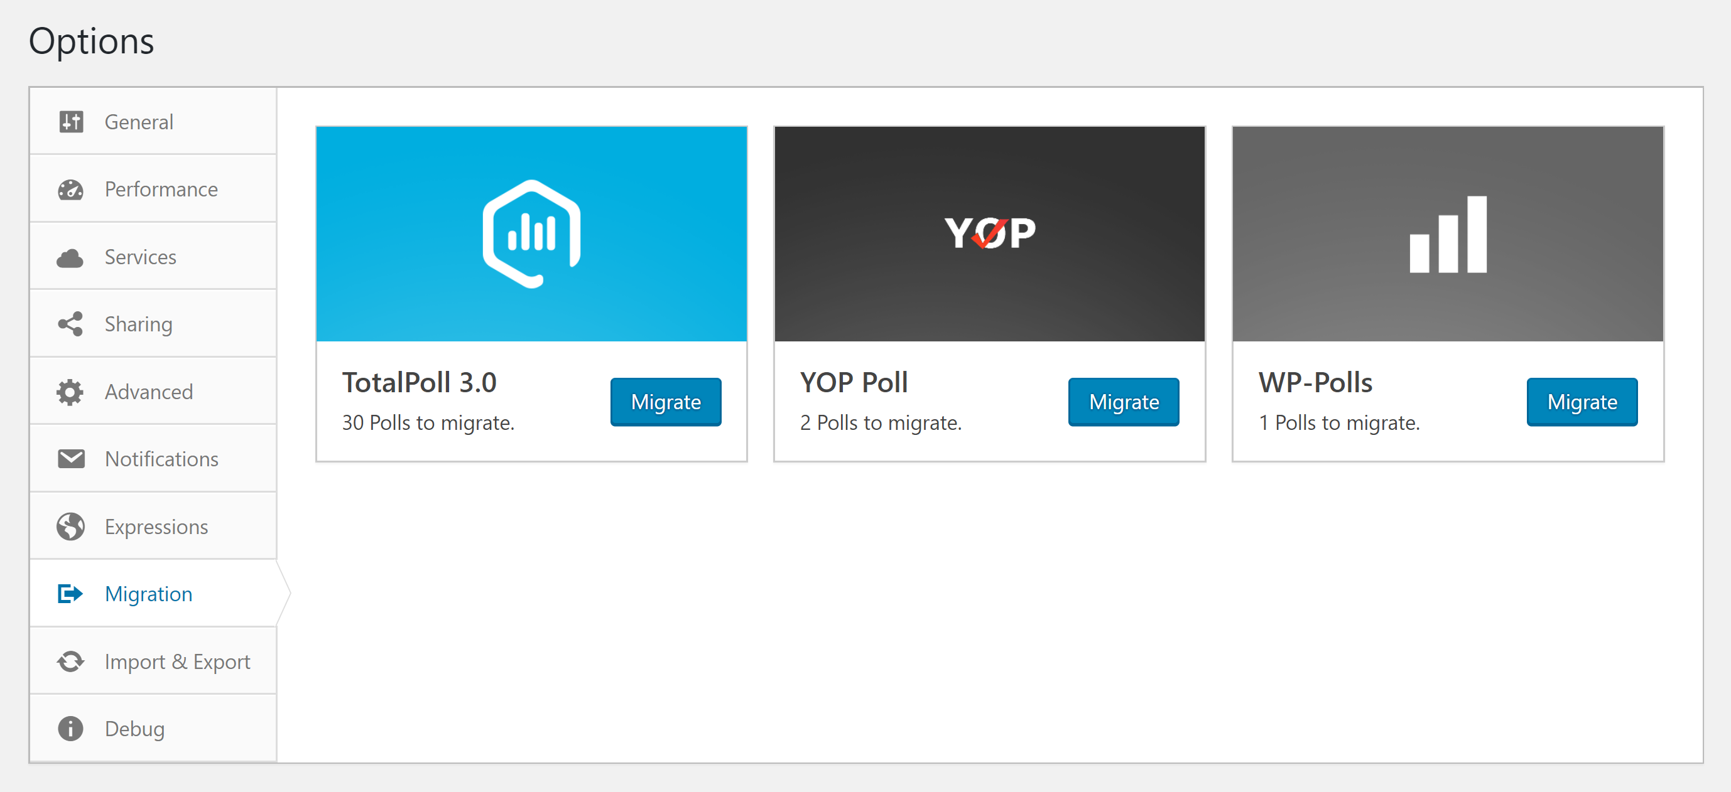Click the cloud icon next to Services
The height and width of the screenshot is (792, 1731).
pyautogui.click(x=70, y=257)
